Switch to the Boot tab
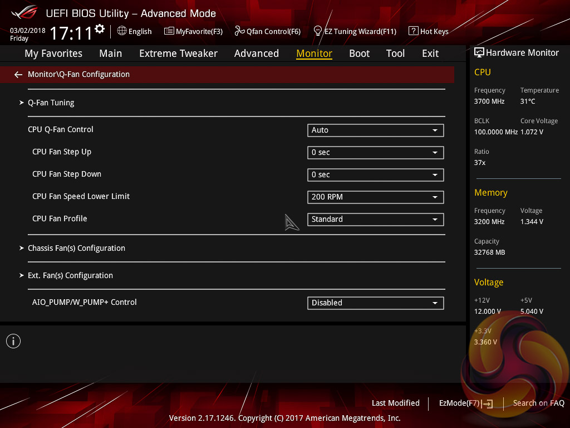 359,53
